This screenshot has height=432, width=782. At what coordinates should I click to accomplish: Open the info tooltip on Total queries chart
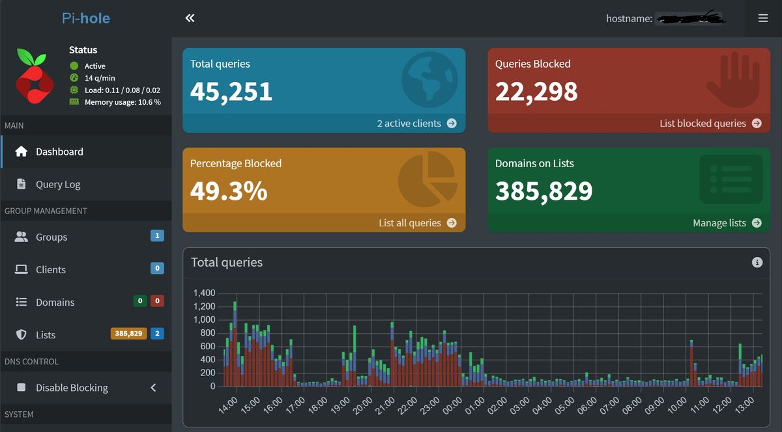tap(757, 262)
